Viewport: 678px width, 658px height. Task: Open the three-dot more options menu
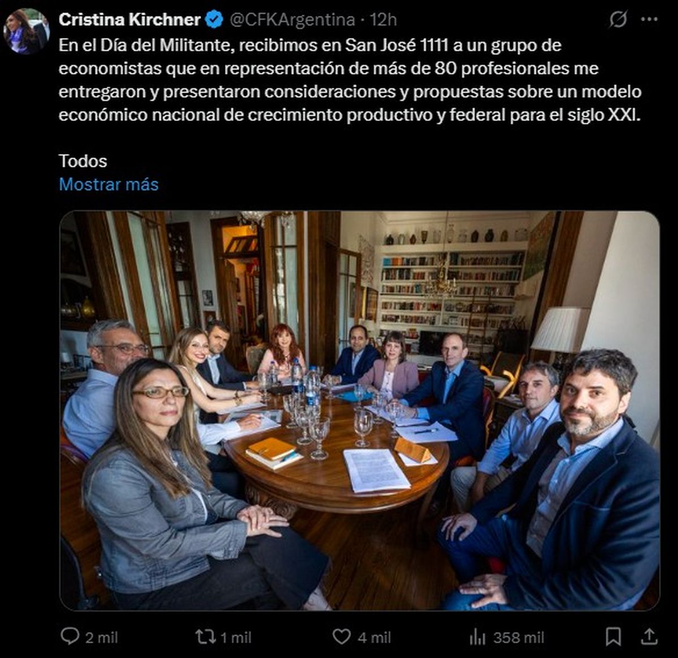pos(649,20)
